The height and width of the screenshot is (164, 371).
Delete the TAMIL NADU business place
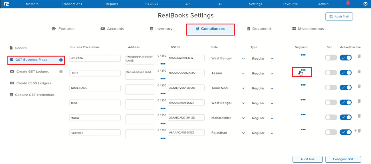click(x=359, y=86)
